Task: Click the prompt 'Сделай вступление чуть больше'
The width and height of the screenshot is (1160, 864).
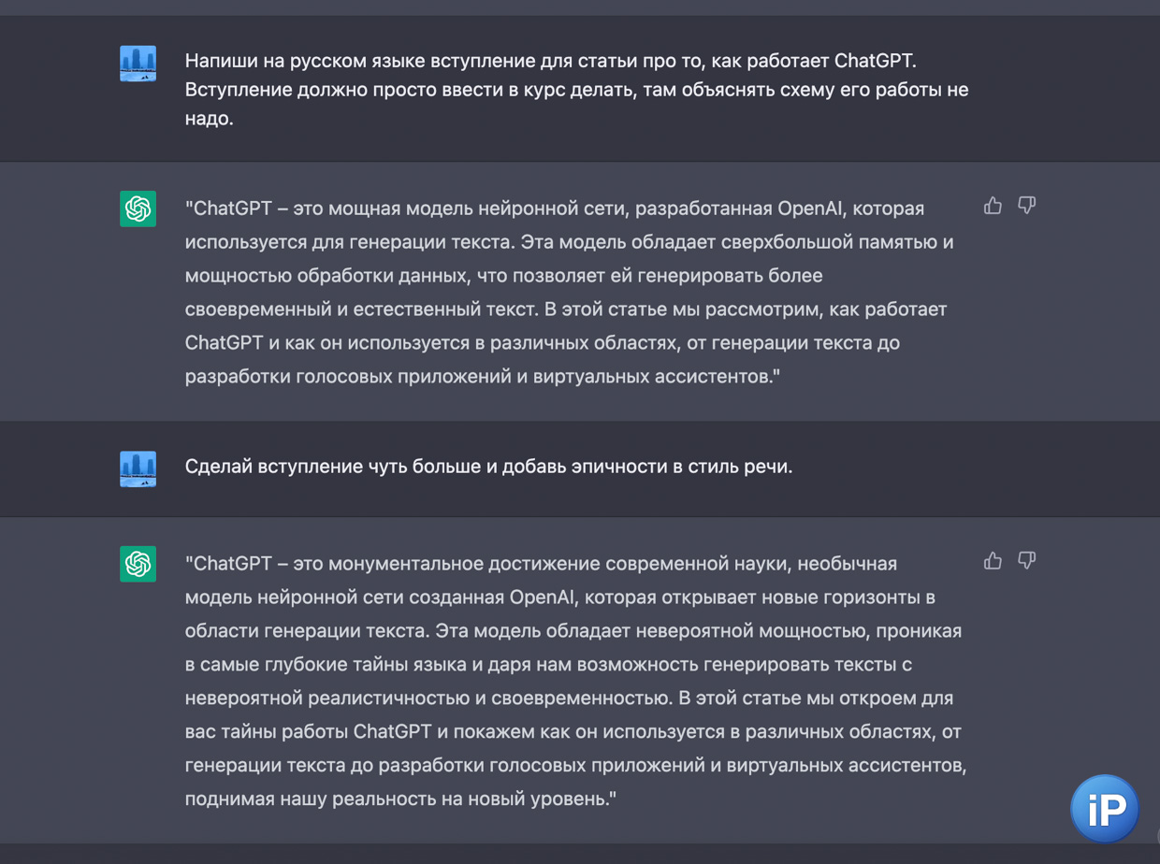Action: [x=488, y=467]
